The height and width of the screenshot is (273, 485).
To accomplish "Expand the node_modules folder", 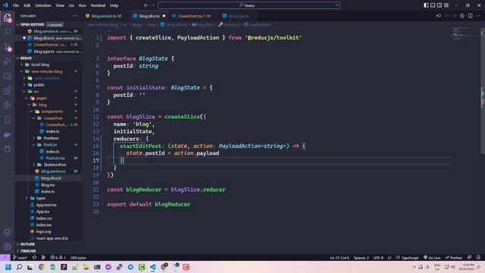I will (x=46, y=78).
